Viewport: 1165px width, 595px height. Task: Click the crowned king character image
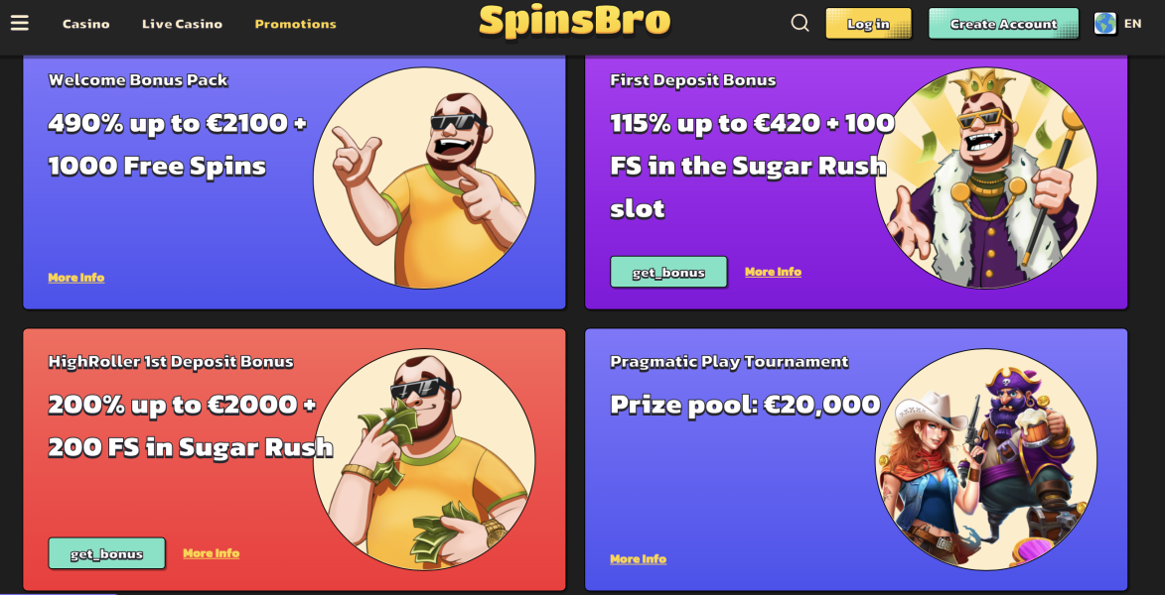click(986, 178)
